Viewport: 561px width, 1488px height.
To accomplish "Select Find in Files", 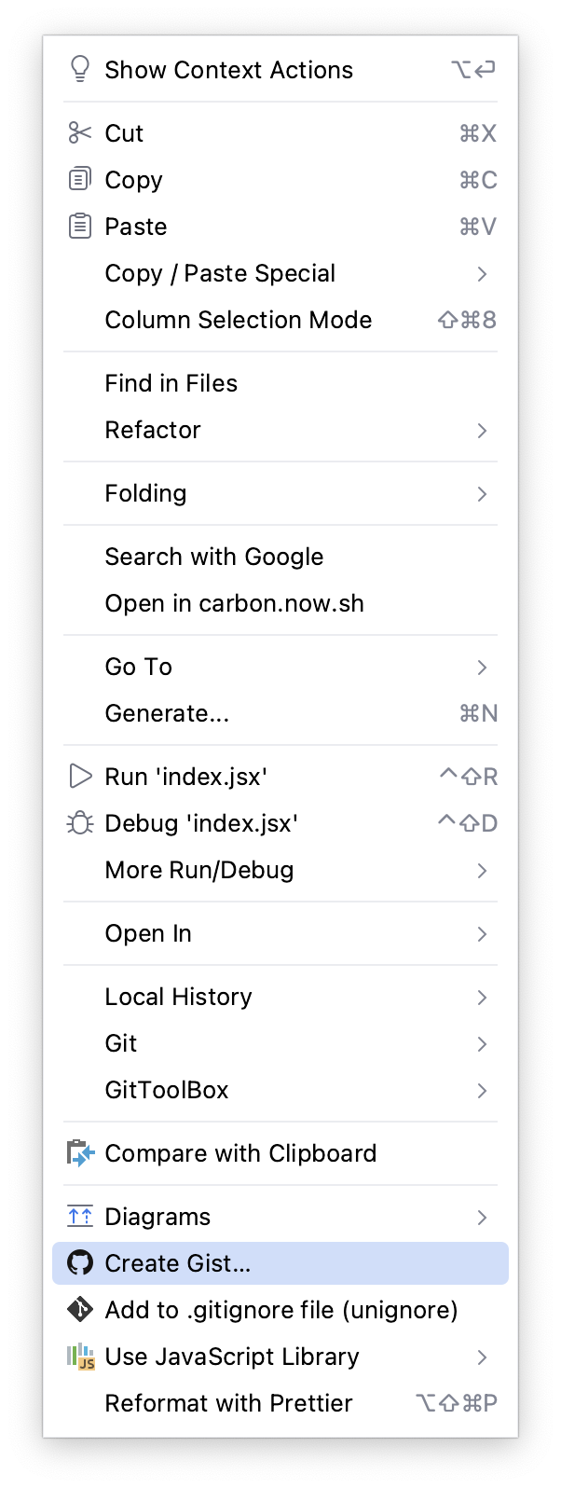I will (x=171, y=382).
